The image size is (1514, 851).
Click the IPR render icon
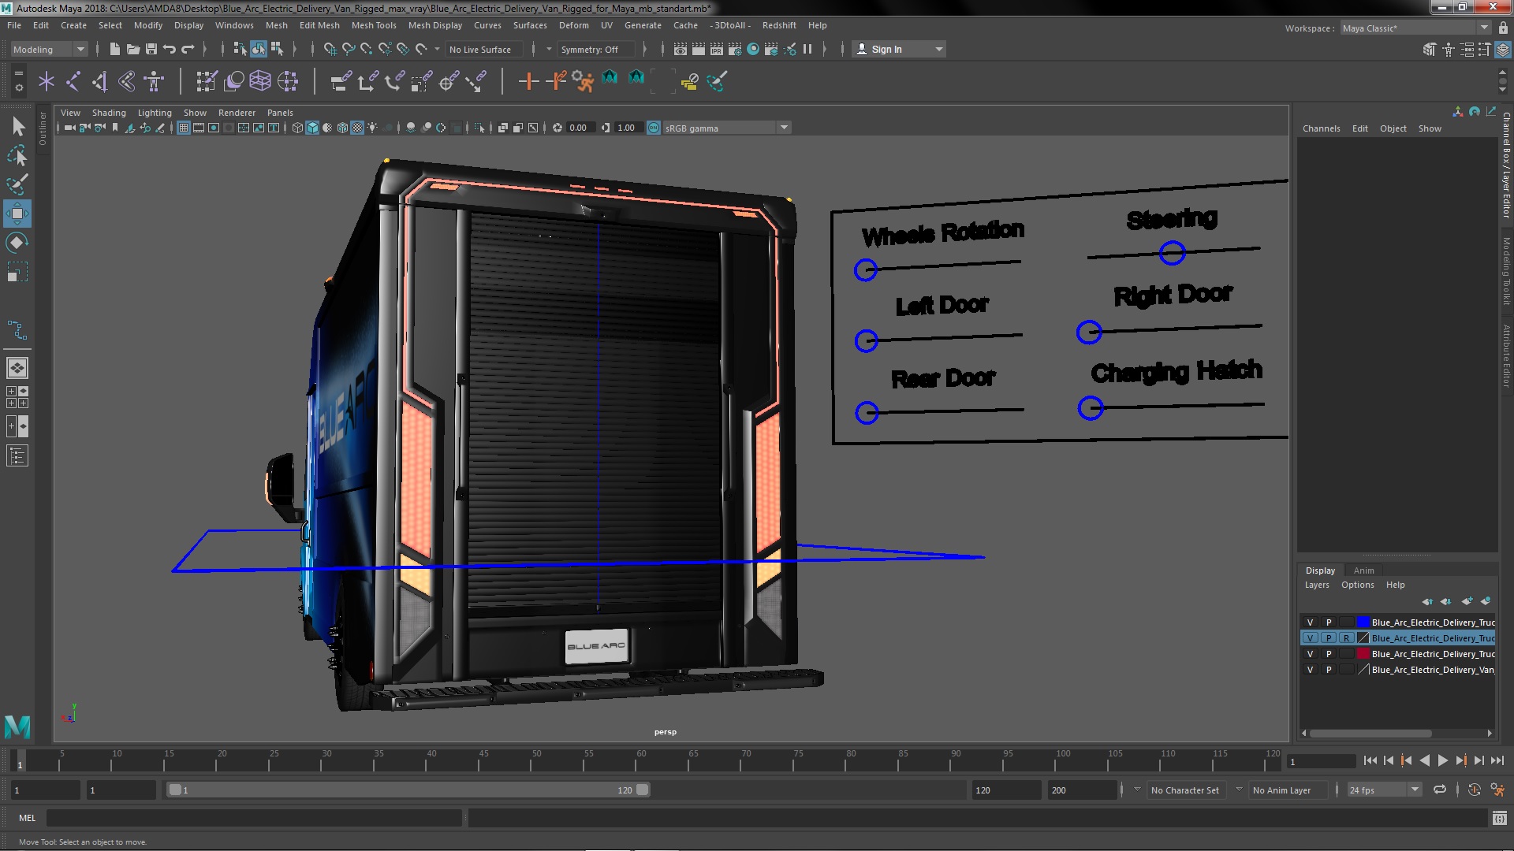coord(717,49)
